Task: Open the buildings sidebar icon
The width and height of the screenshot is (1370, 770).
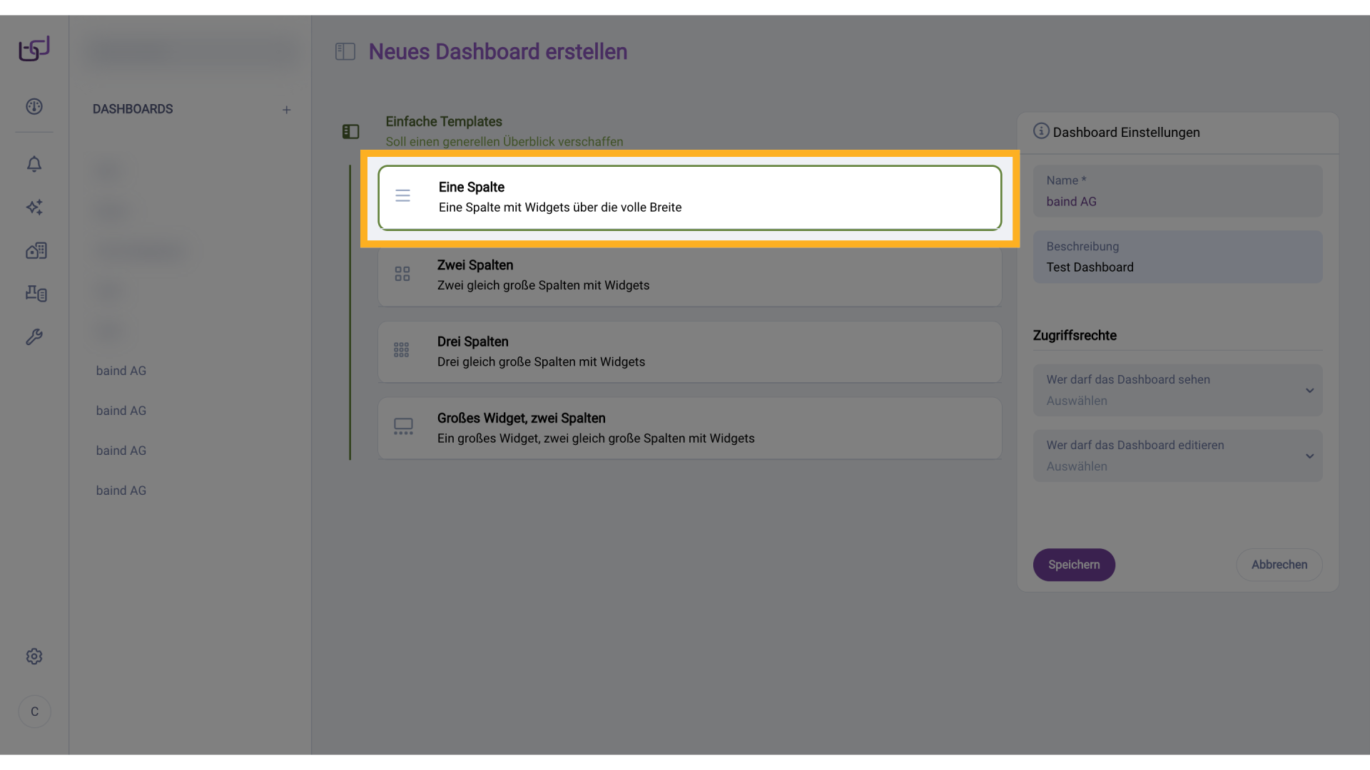Action: pos(36,250)
